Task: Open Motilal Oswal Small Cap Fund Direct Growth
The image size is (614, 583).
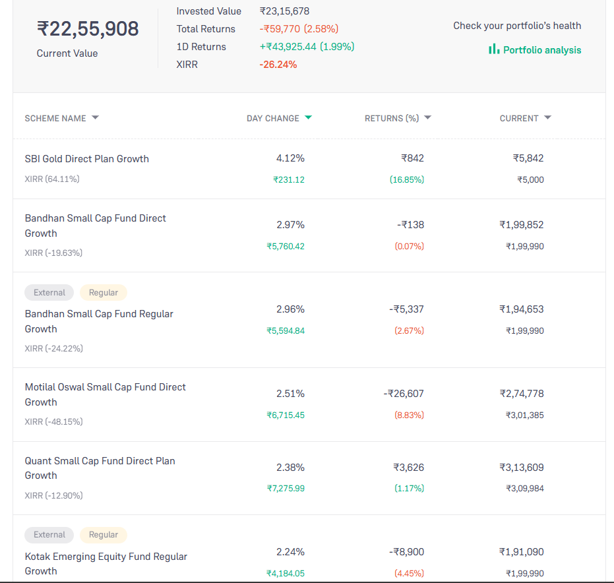Action: click(x=105, y=394)
